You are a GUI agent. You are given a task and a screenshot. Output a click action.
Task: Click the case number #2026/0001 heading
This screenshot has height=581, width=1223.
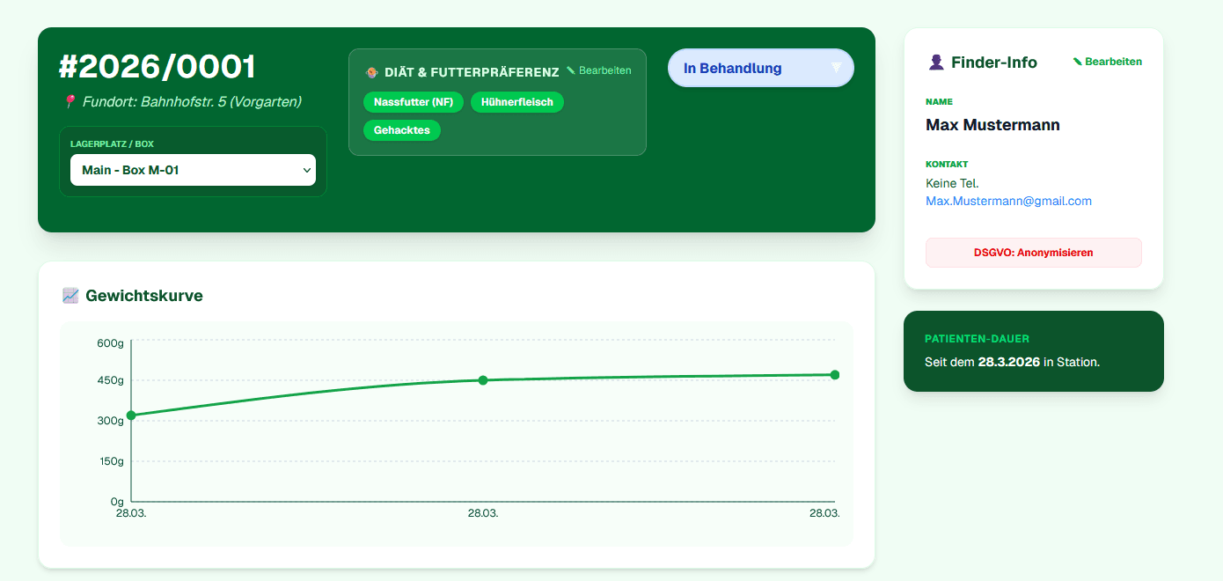157,68
